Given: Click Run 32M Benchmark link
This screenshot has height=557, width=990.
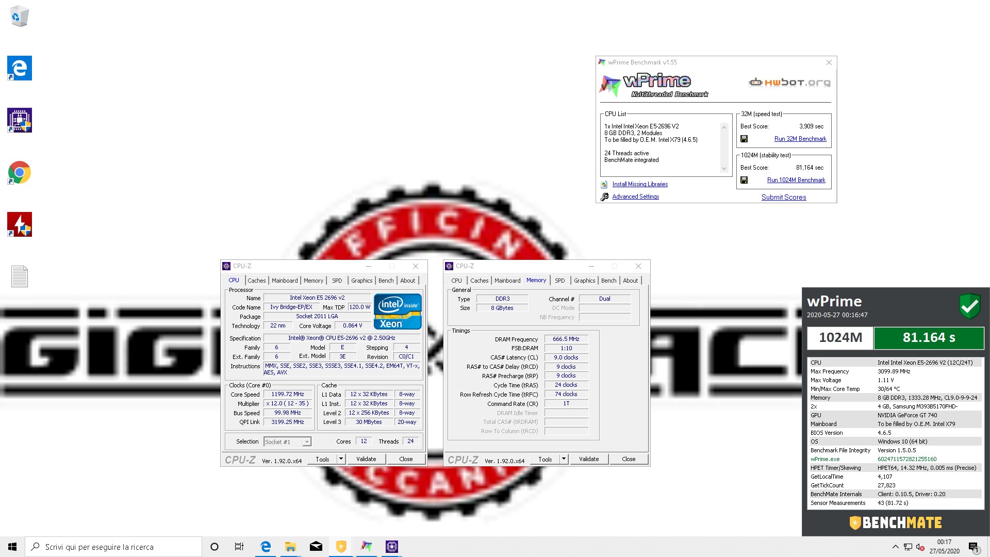Looking at the screenshot, I should (x=800, y=139).
